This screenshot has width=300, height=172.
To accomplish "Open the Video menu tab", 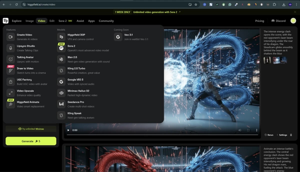I will tap(41, 21).
